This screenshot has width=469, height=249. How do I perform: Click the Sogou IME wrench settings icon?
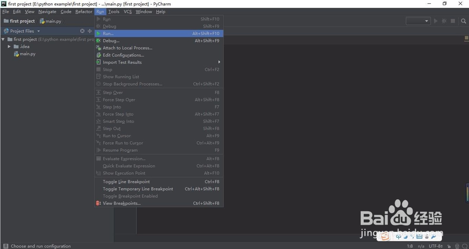click(433, 236)
